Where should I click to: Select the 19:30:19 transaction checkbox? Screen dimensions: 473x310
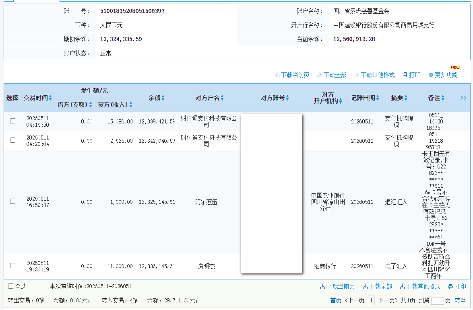[12, 265]
